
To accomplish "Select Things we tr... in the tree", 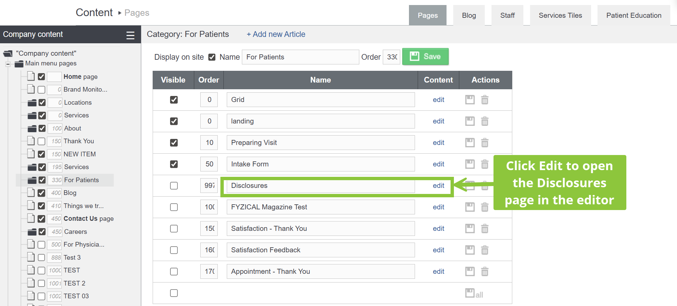I will coord(84,206).
